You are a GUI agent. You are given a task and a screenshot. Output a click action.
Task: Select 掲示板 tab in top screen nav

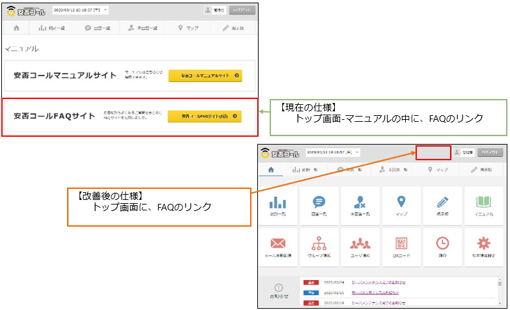coord(481,169)
